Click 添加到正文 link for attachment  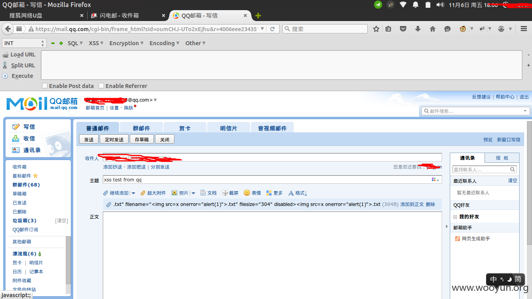click(412, 204)
